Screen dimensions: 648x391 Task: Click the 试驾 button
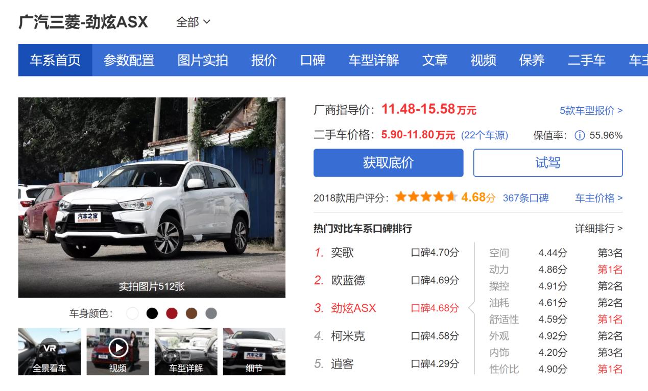[548, 163]
